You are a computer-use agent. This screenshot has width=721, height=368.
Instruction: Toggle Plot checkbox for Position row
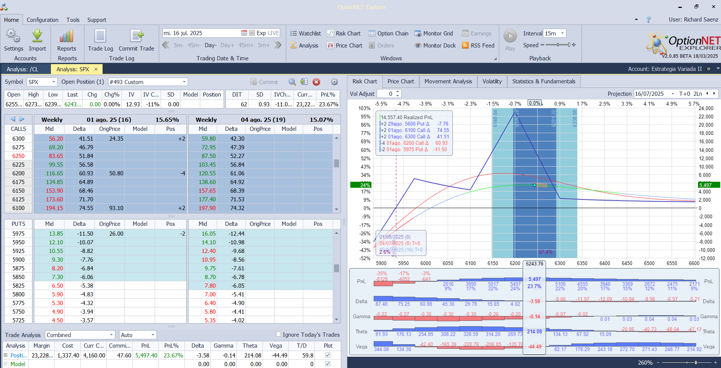click(328, 355)
